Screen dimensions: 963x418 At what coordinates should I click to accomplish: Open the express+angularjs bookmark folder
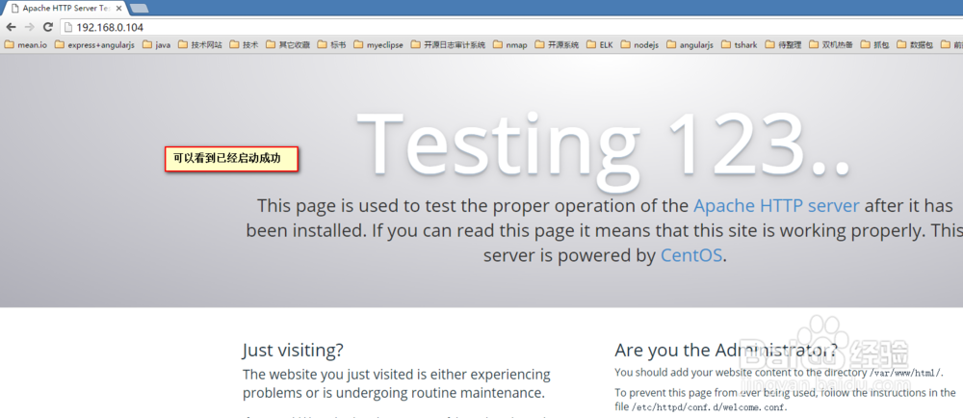coord(94,45)
